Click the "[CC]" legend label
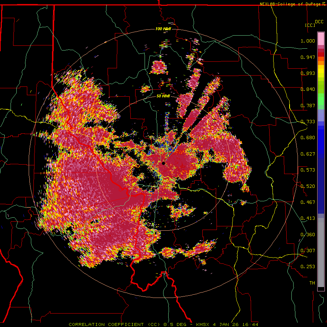The image size is (327, 327). pos(310,25)
